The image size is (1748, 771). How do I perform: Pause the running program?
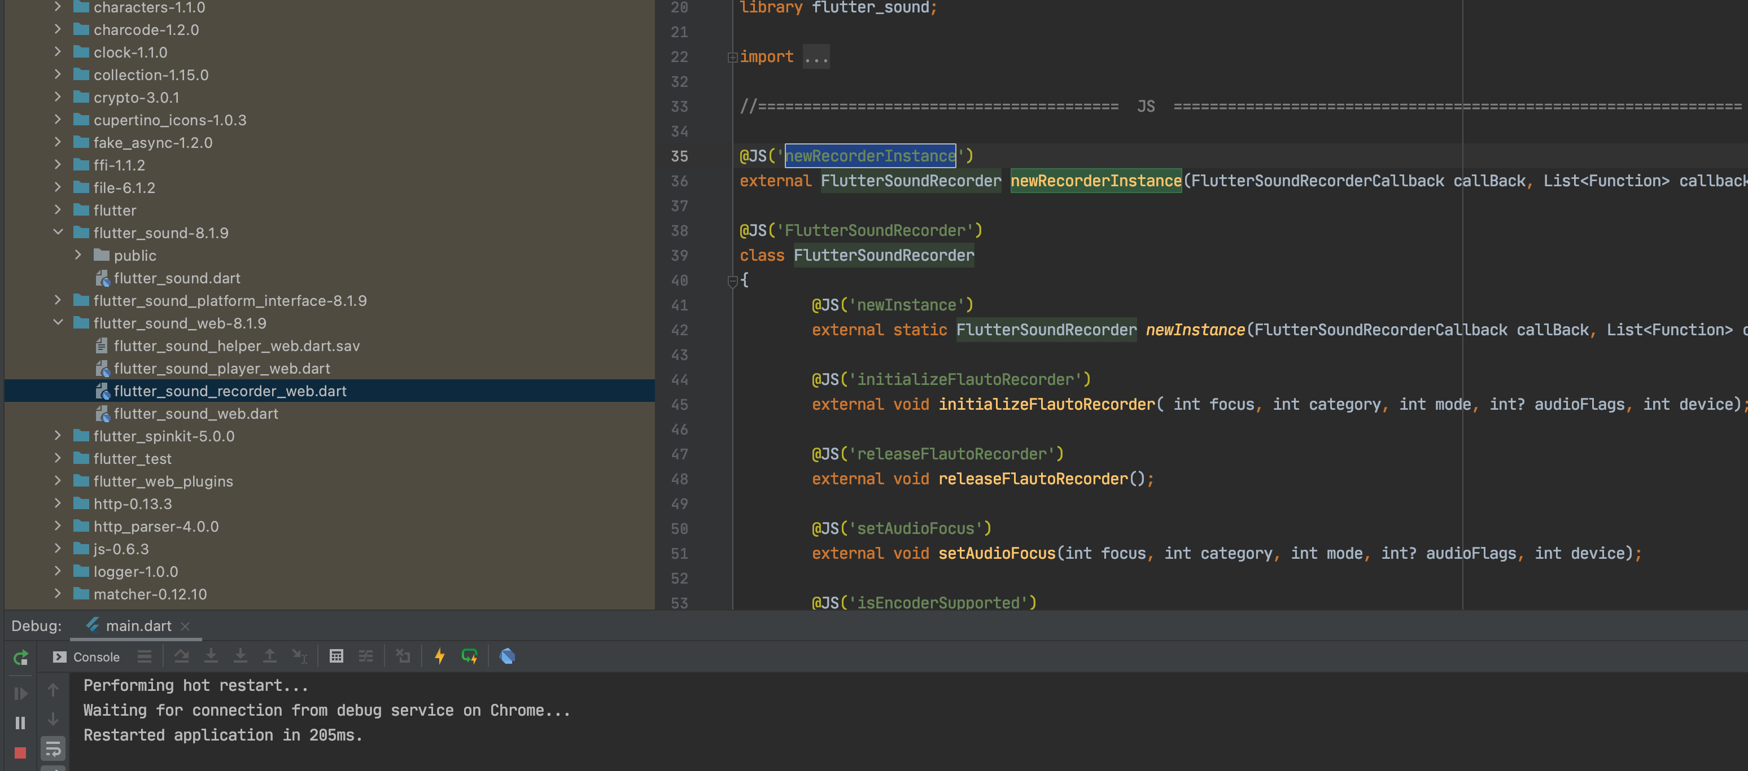(x=20, y=723)
